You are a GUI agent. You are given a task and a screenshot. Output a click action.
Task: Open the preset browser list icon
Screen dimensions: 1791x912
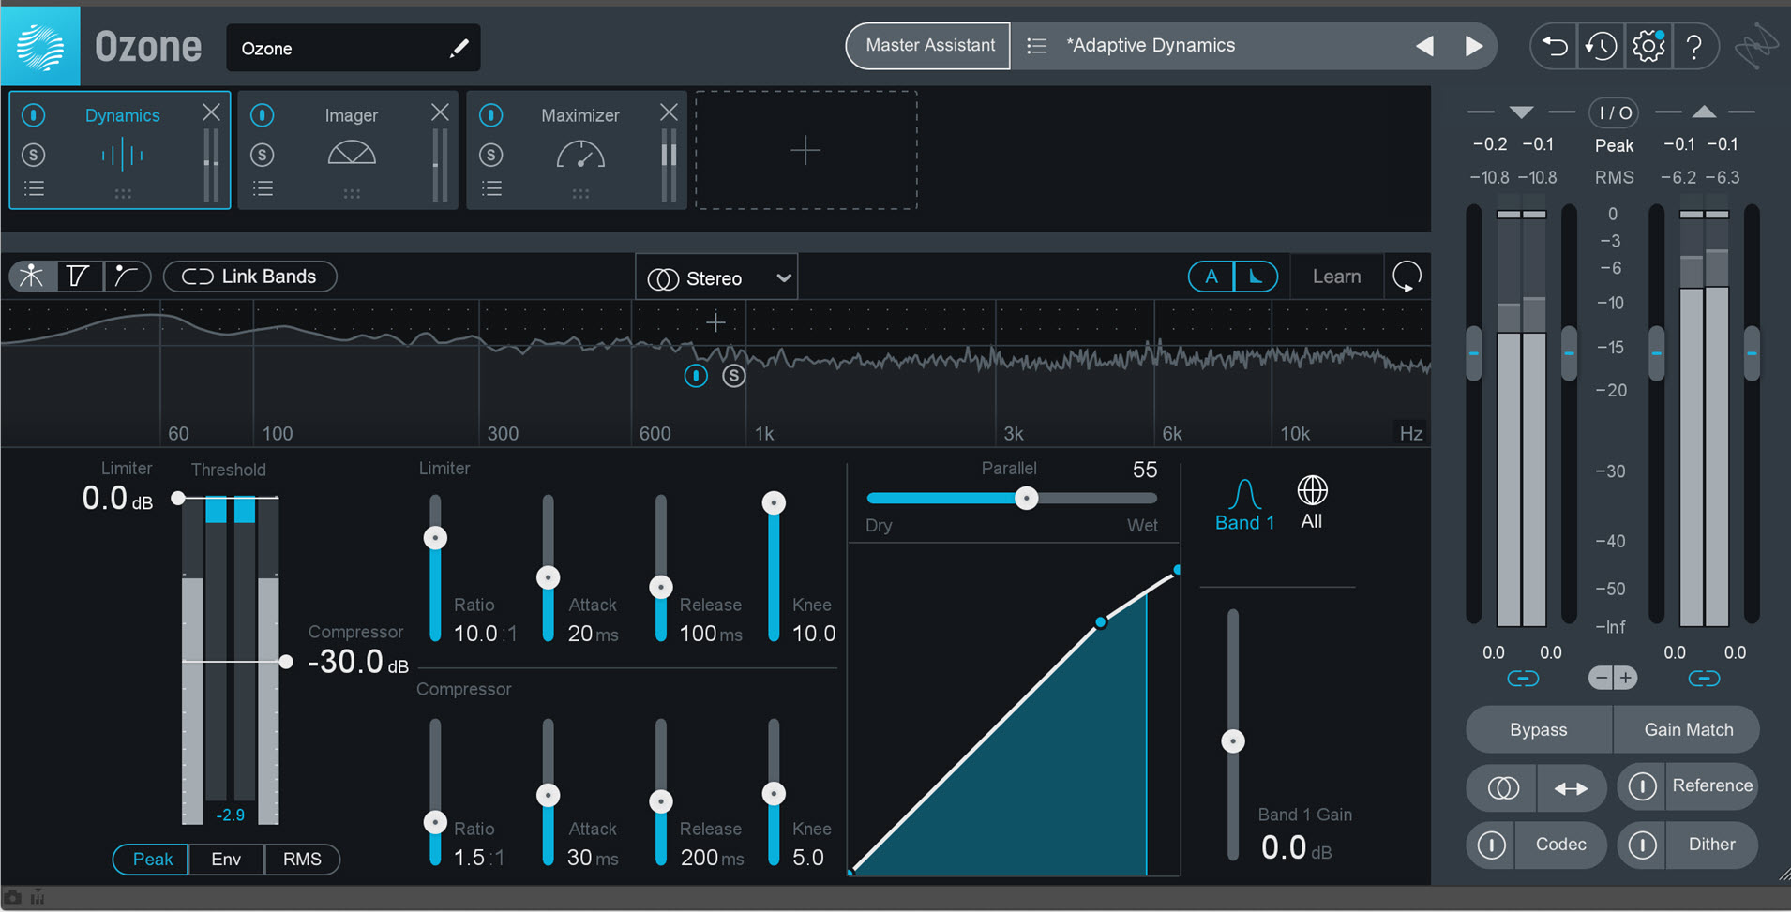pyautogui.click(x=1036, y=46)
